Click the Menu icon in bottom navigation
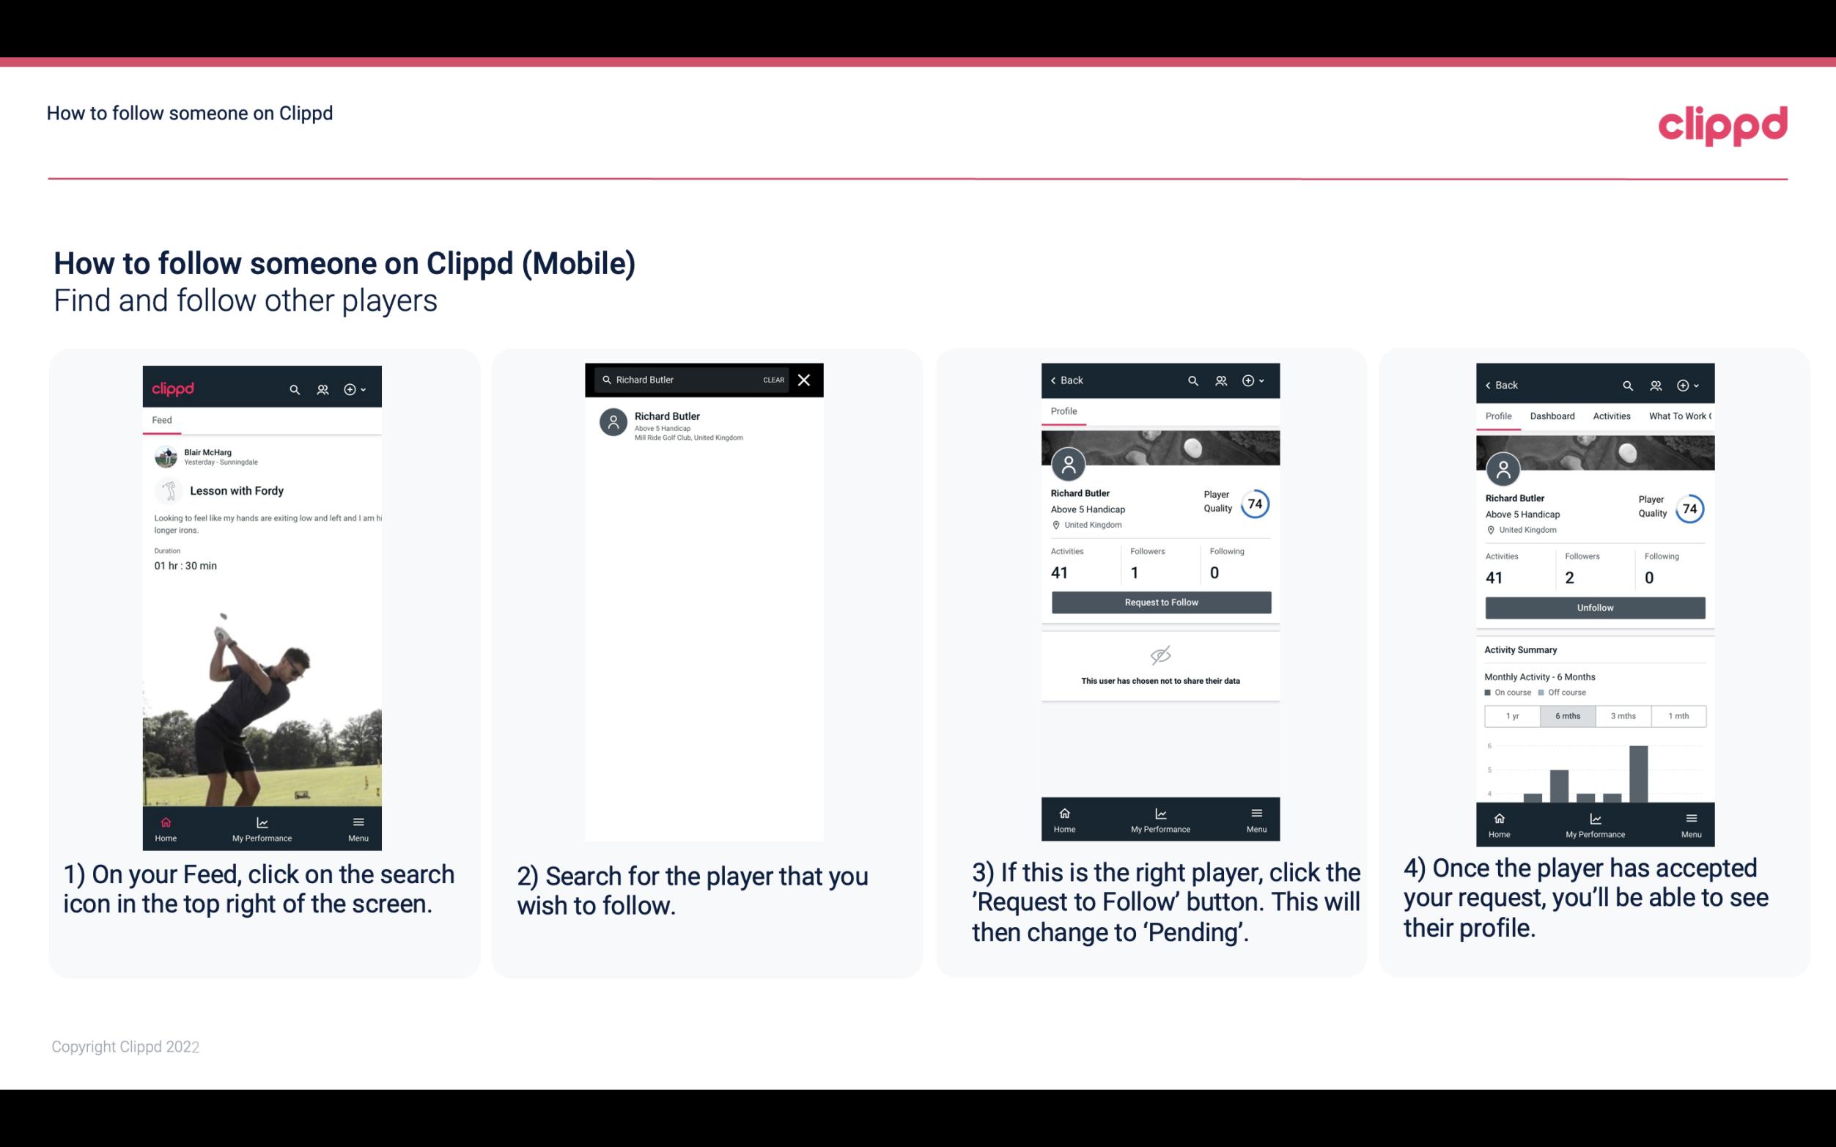The width and height of the screenshot is (1836, 1147). coord(359,823)
